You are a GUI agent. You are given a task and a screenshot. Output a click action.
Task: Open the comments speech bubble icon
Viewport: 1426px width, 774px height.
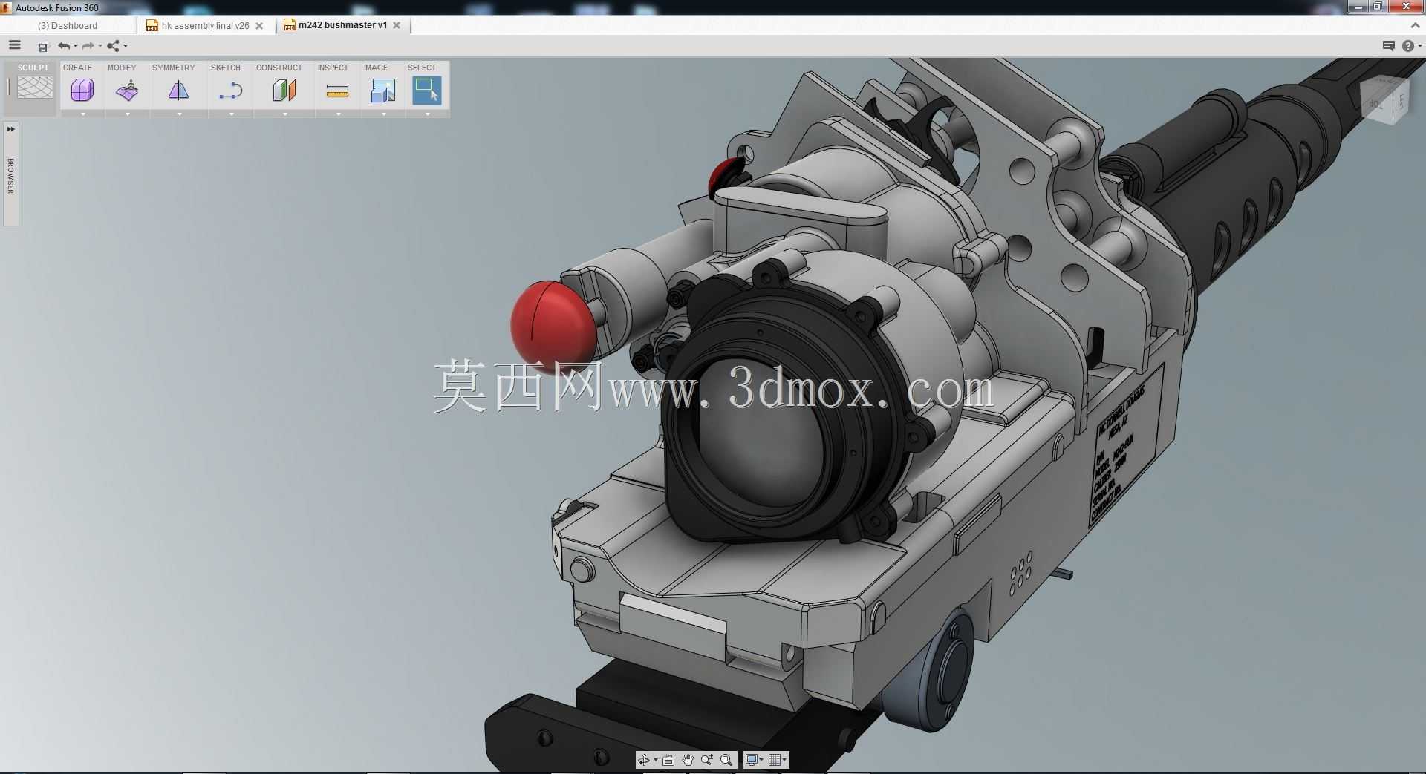[1388, 46]
